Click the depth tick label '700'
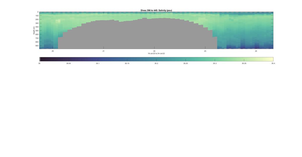Viewport: 302px width, 157px height. pos(37,38)
